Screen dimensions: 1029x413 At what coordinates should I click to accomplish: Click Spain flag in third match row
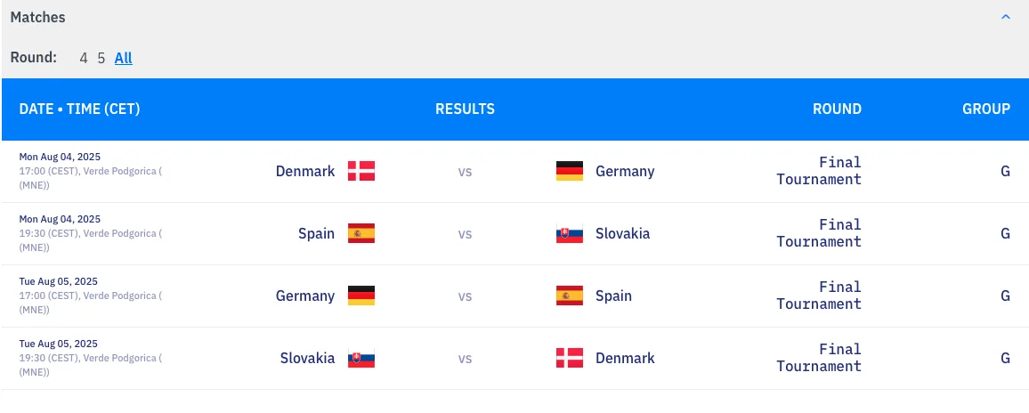(x=570, y=296)
